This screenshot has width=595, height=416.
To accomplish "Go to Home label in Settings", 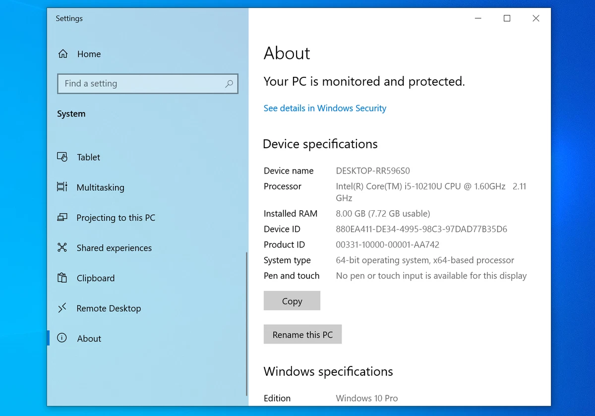I will click(89, 54).
